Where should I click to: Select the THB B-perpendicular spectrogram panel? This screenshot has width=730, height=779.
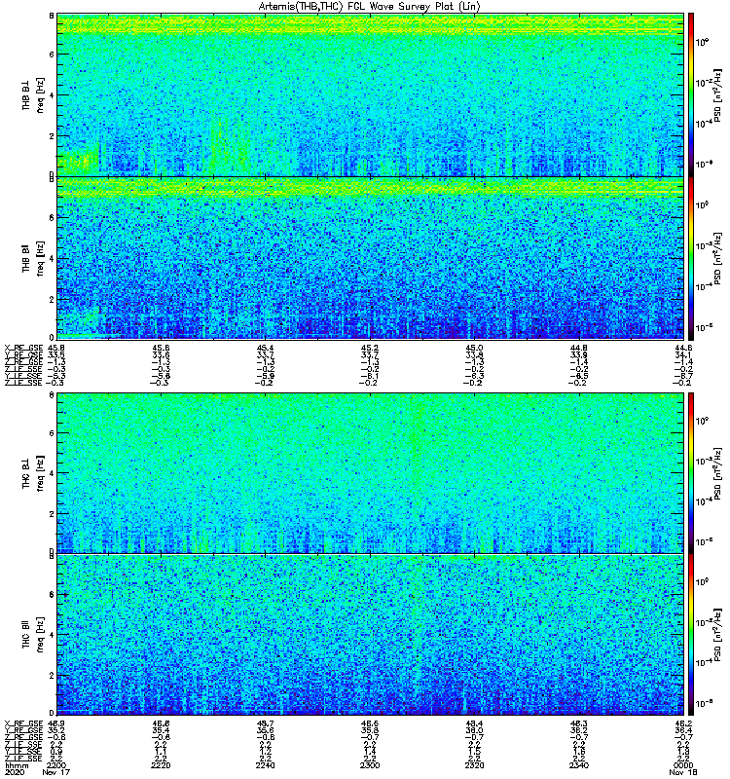click(371, 94)
